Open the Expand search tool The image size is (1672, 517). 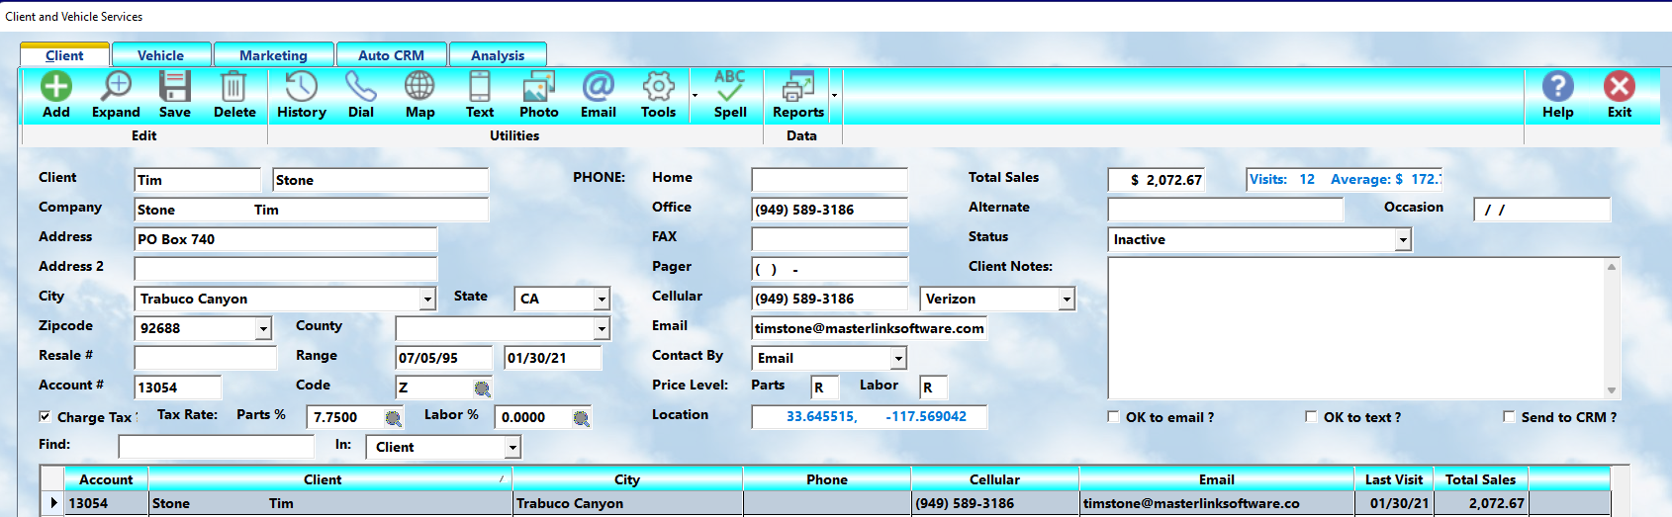pyautogui.click(x=116, y=95)
